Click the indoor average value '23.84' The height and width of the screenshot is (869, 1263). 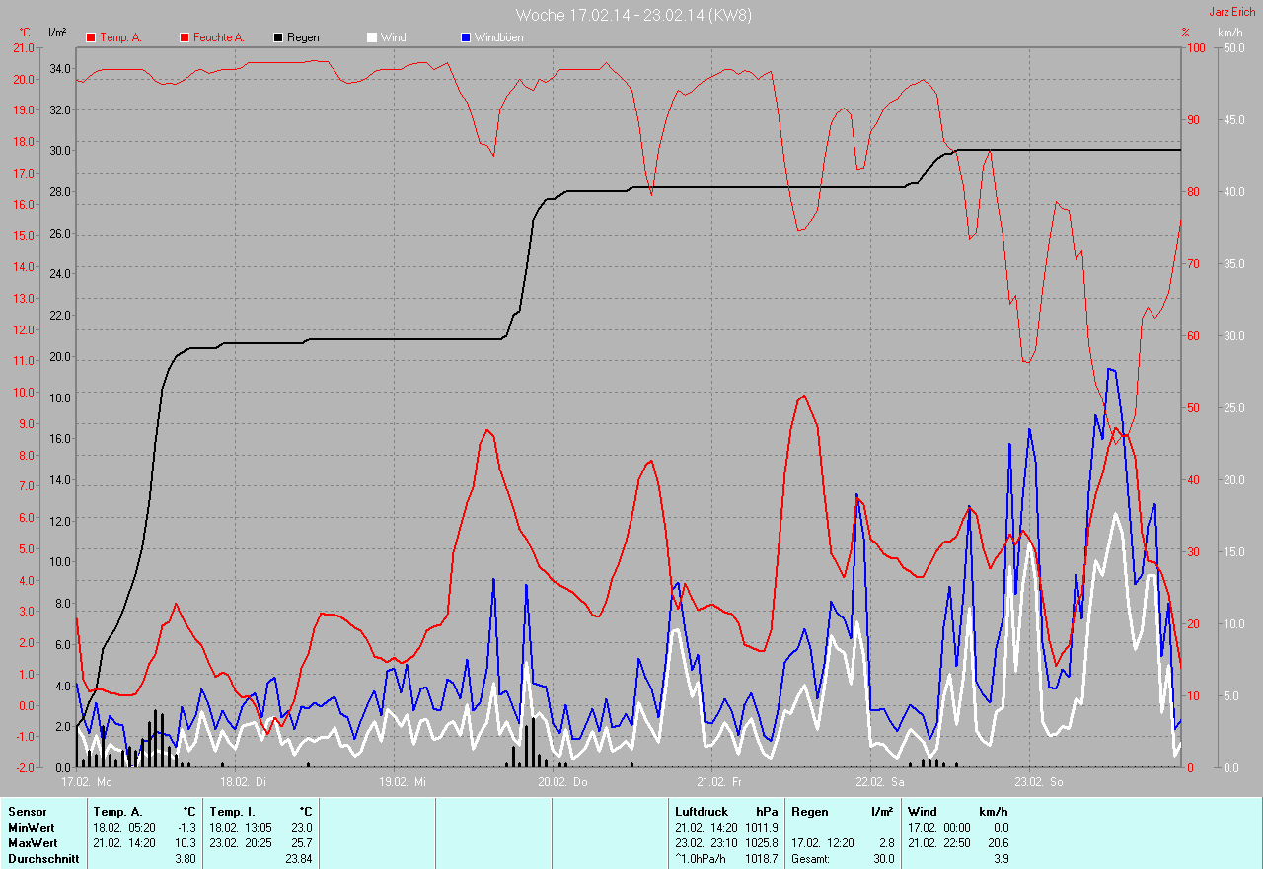299,859
